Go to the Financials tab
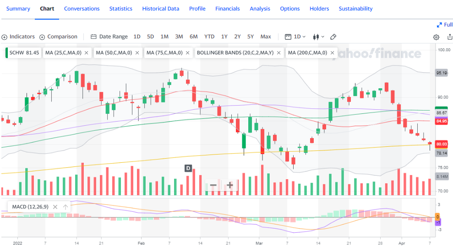The height and width of the screenshot is (251, 453). pyautogui.click(x=227, y=9)
